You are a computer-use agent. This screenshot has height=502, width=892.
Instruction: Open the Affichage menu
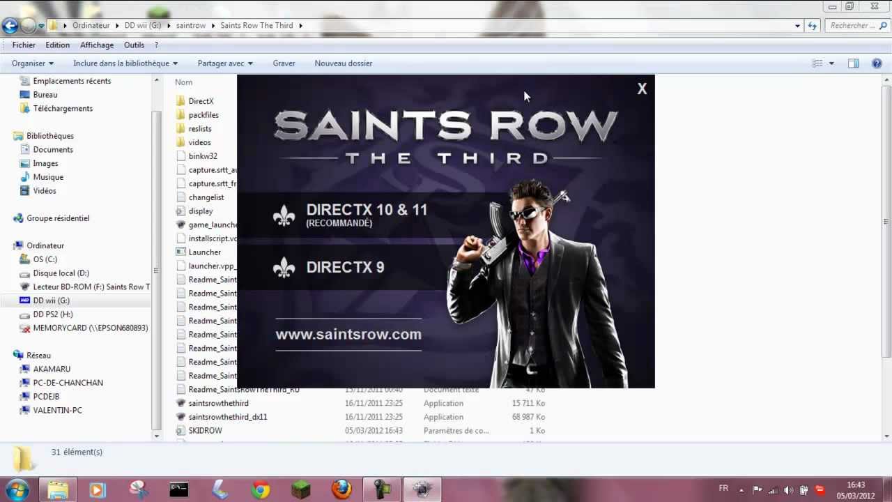pyautogui.click(x=97, y=45)
